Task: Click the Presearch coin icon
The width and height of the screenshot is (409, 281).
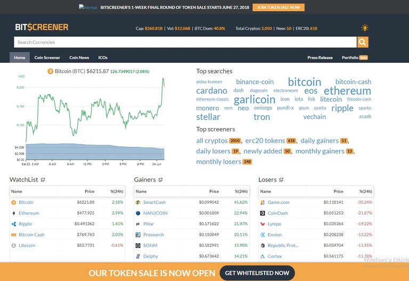Action: (x=138, y=235)
